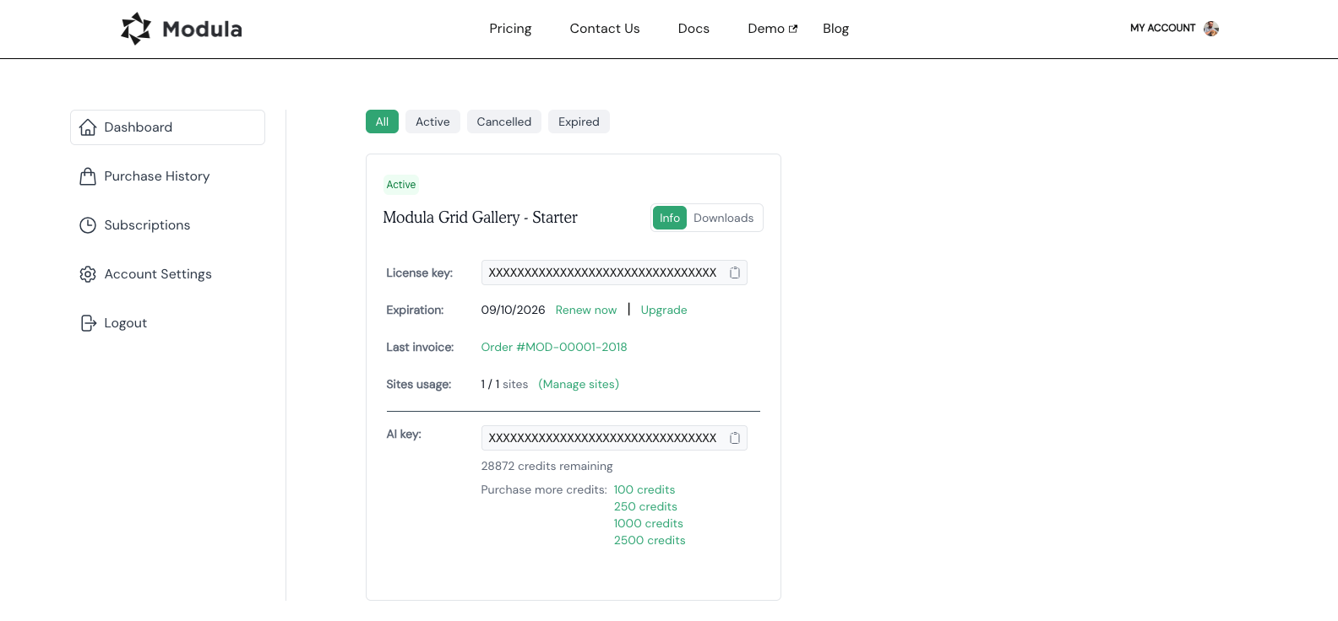Show Expired licenses filter
Screen dimensions: 1338x621
pyautogui.click(x=579, y=121)
